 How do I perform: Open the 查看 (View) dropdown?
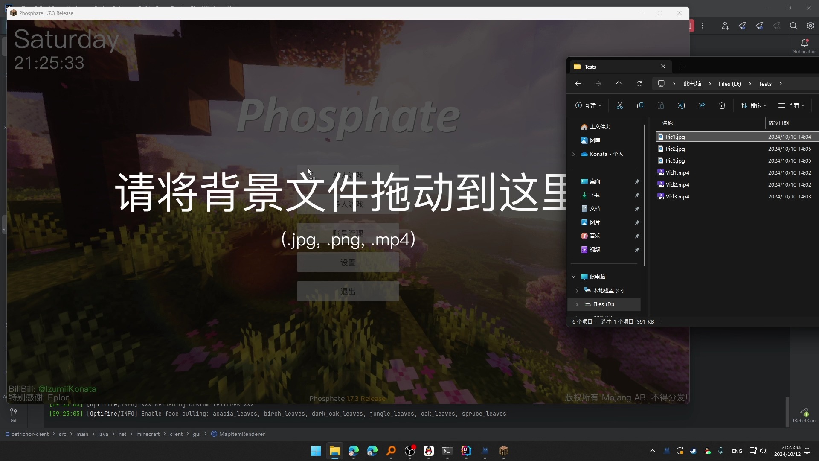click(791, 105)
